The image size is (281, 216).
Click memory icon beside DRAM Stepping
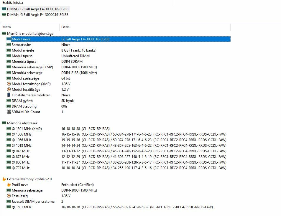(x=9, y=106)
